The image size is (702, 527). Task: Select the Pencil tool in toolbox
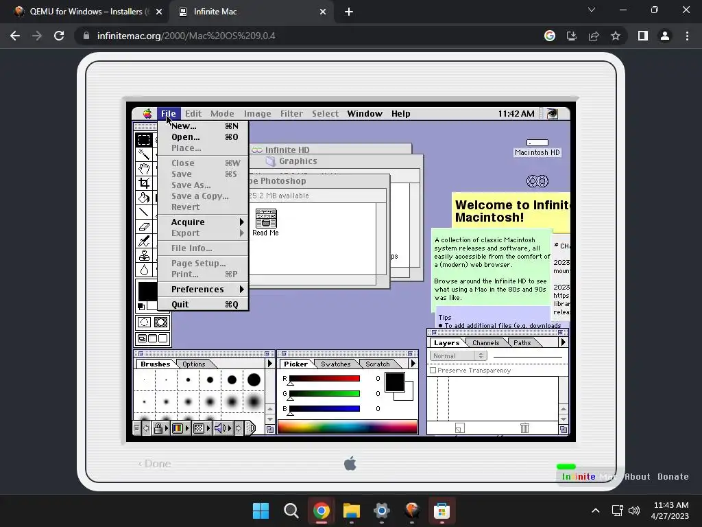pyautogui.click(x=144, y=241)
